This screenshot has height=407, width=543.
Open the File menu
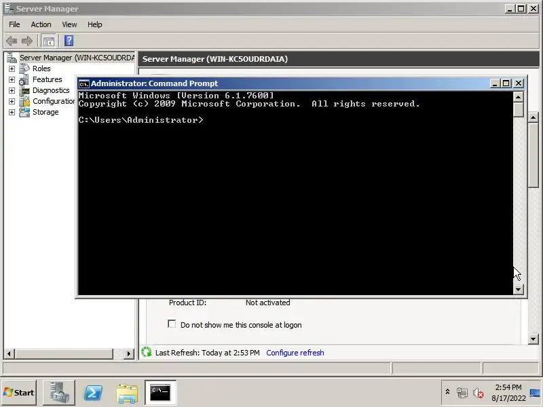point(14,24)
